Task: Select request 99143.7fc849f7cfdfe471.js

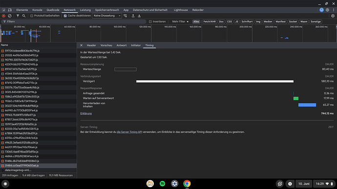Action: click(x=38, y=115)
